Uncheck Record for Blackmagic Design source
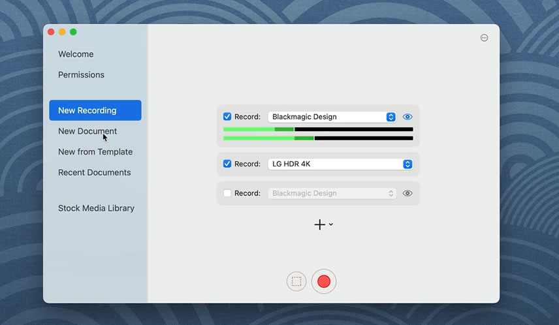The height and width of the screenshot is (325, 559). 227,117
